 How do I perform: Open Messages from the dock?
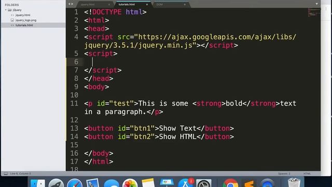(x=112, y=183)
